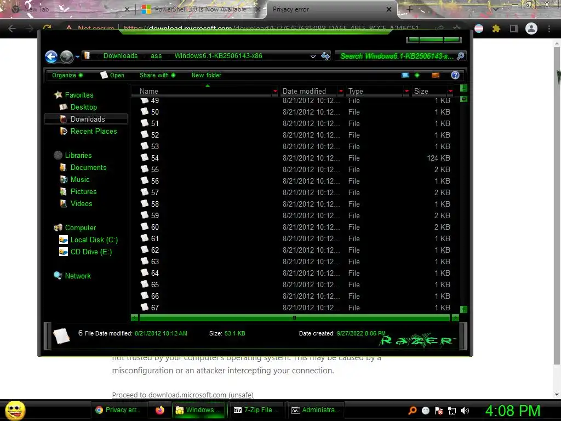
Task: Click the Explorer forward arrow button
Action: (66, 56)
